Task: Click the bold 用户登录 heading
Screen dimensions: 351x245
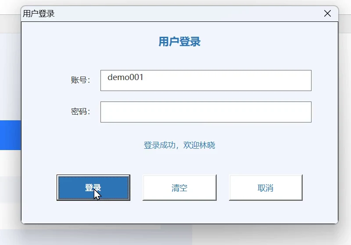Action: pyautogui.click(x=179, y=42)
